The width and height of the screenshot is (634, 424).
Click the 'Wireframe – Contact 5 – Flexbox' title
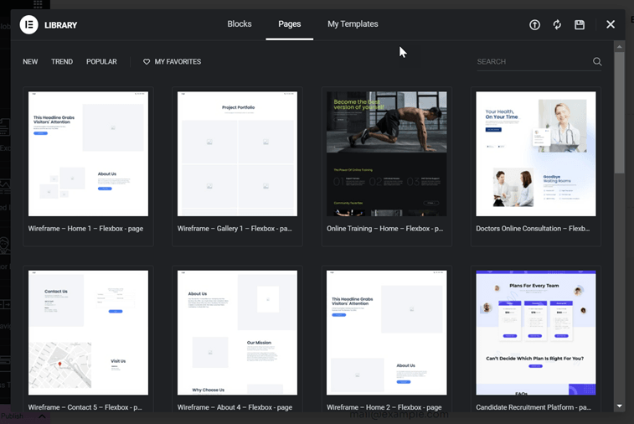tap(85, 407)
